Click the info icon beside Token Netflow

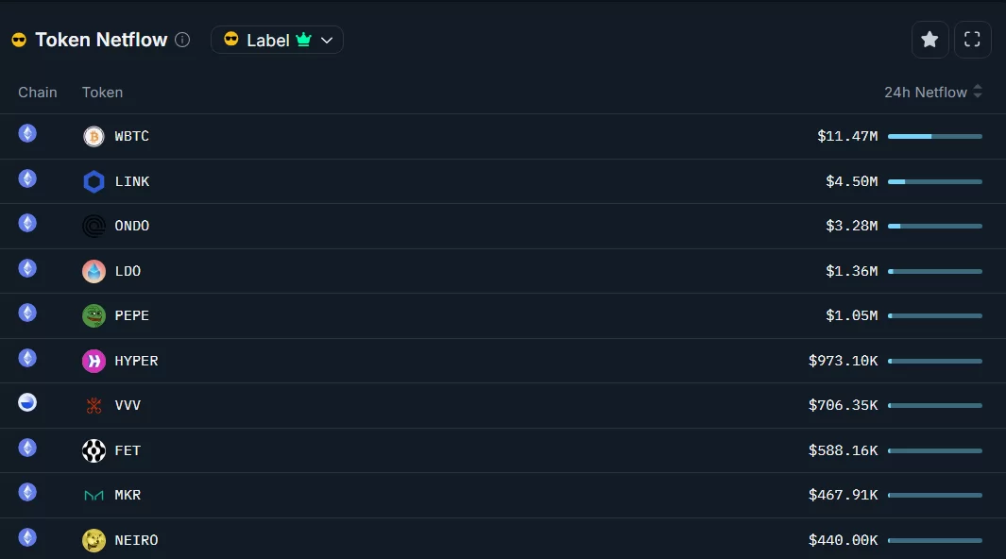182,40
